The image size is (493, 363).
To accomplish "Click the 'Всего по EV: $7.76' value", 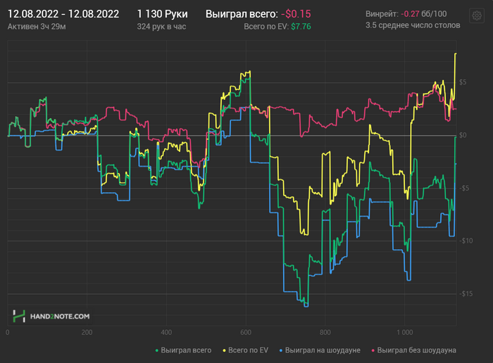I will pos(277,27).
